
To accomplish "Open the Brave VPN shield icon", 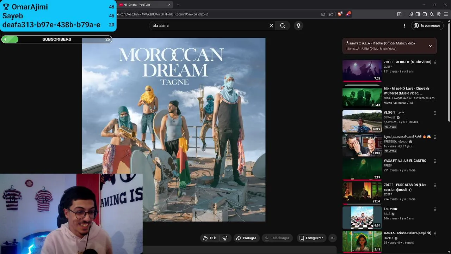I will click(x=439, y=14).
